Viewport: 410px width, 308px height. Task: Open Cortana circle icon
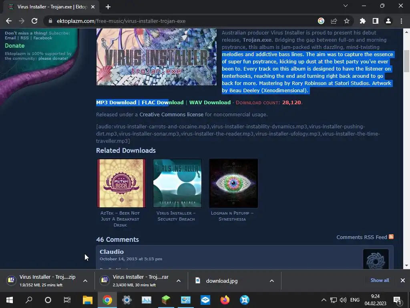[x=48, y=300]
